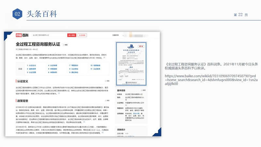Open contents entry number 7

[x=74, y=65]
